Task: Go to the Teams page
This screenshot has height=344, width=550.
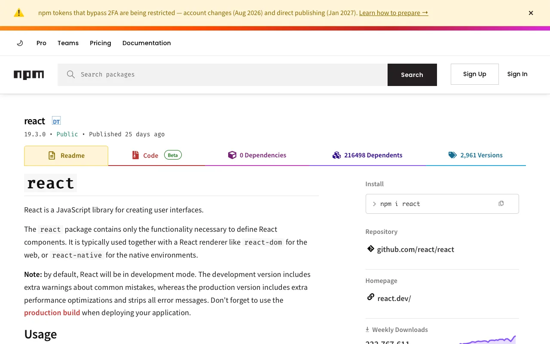Action: click(68, 43)
